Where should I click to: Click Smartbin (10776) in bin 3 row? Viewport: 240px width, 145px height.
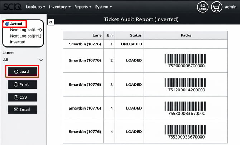(85, 85)
